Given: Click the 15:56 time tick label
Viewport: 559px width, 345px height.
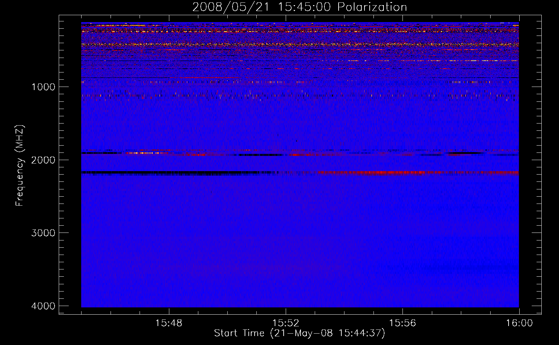Looking at the screenshot, I should point(402,323).
